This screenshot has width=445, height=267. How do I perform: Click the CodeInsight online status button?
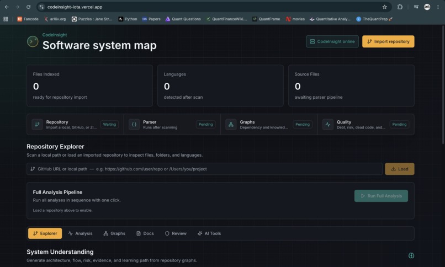(x=332, y=41)
